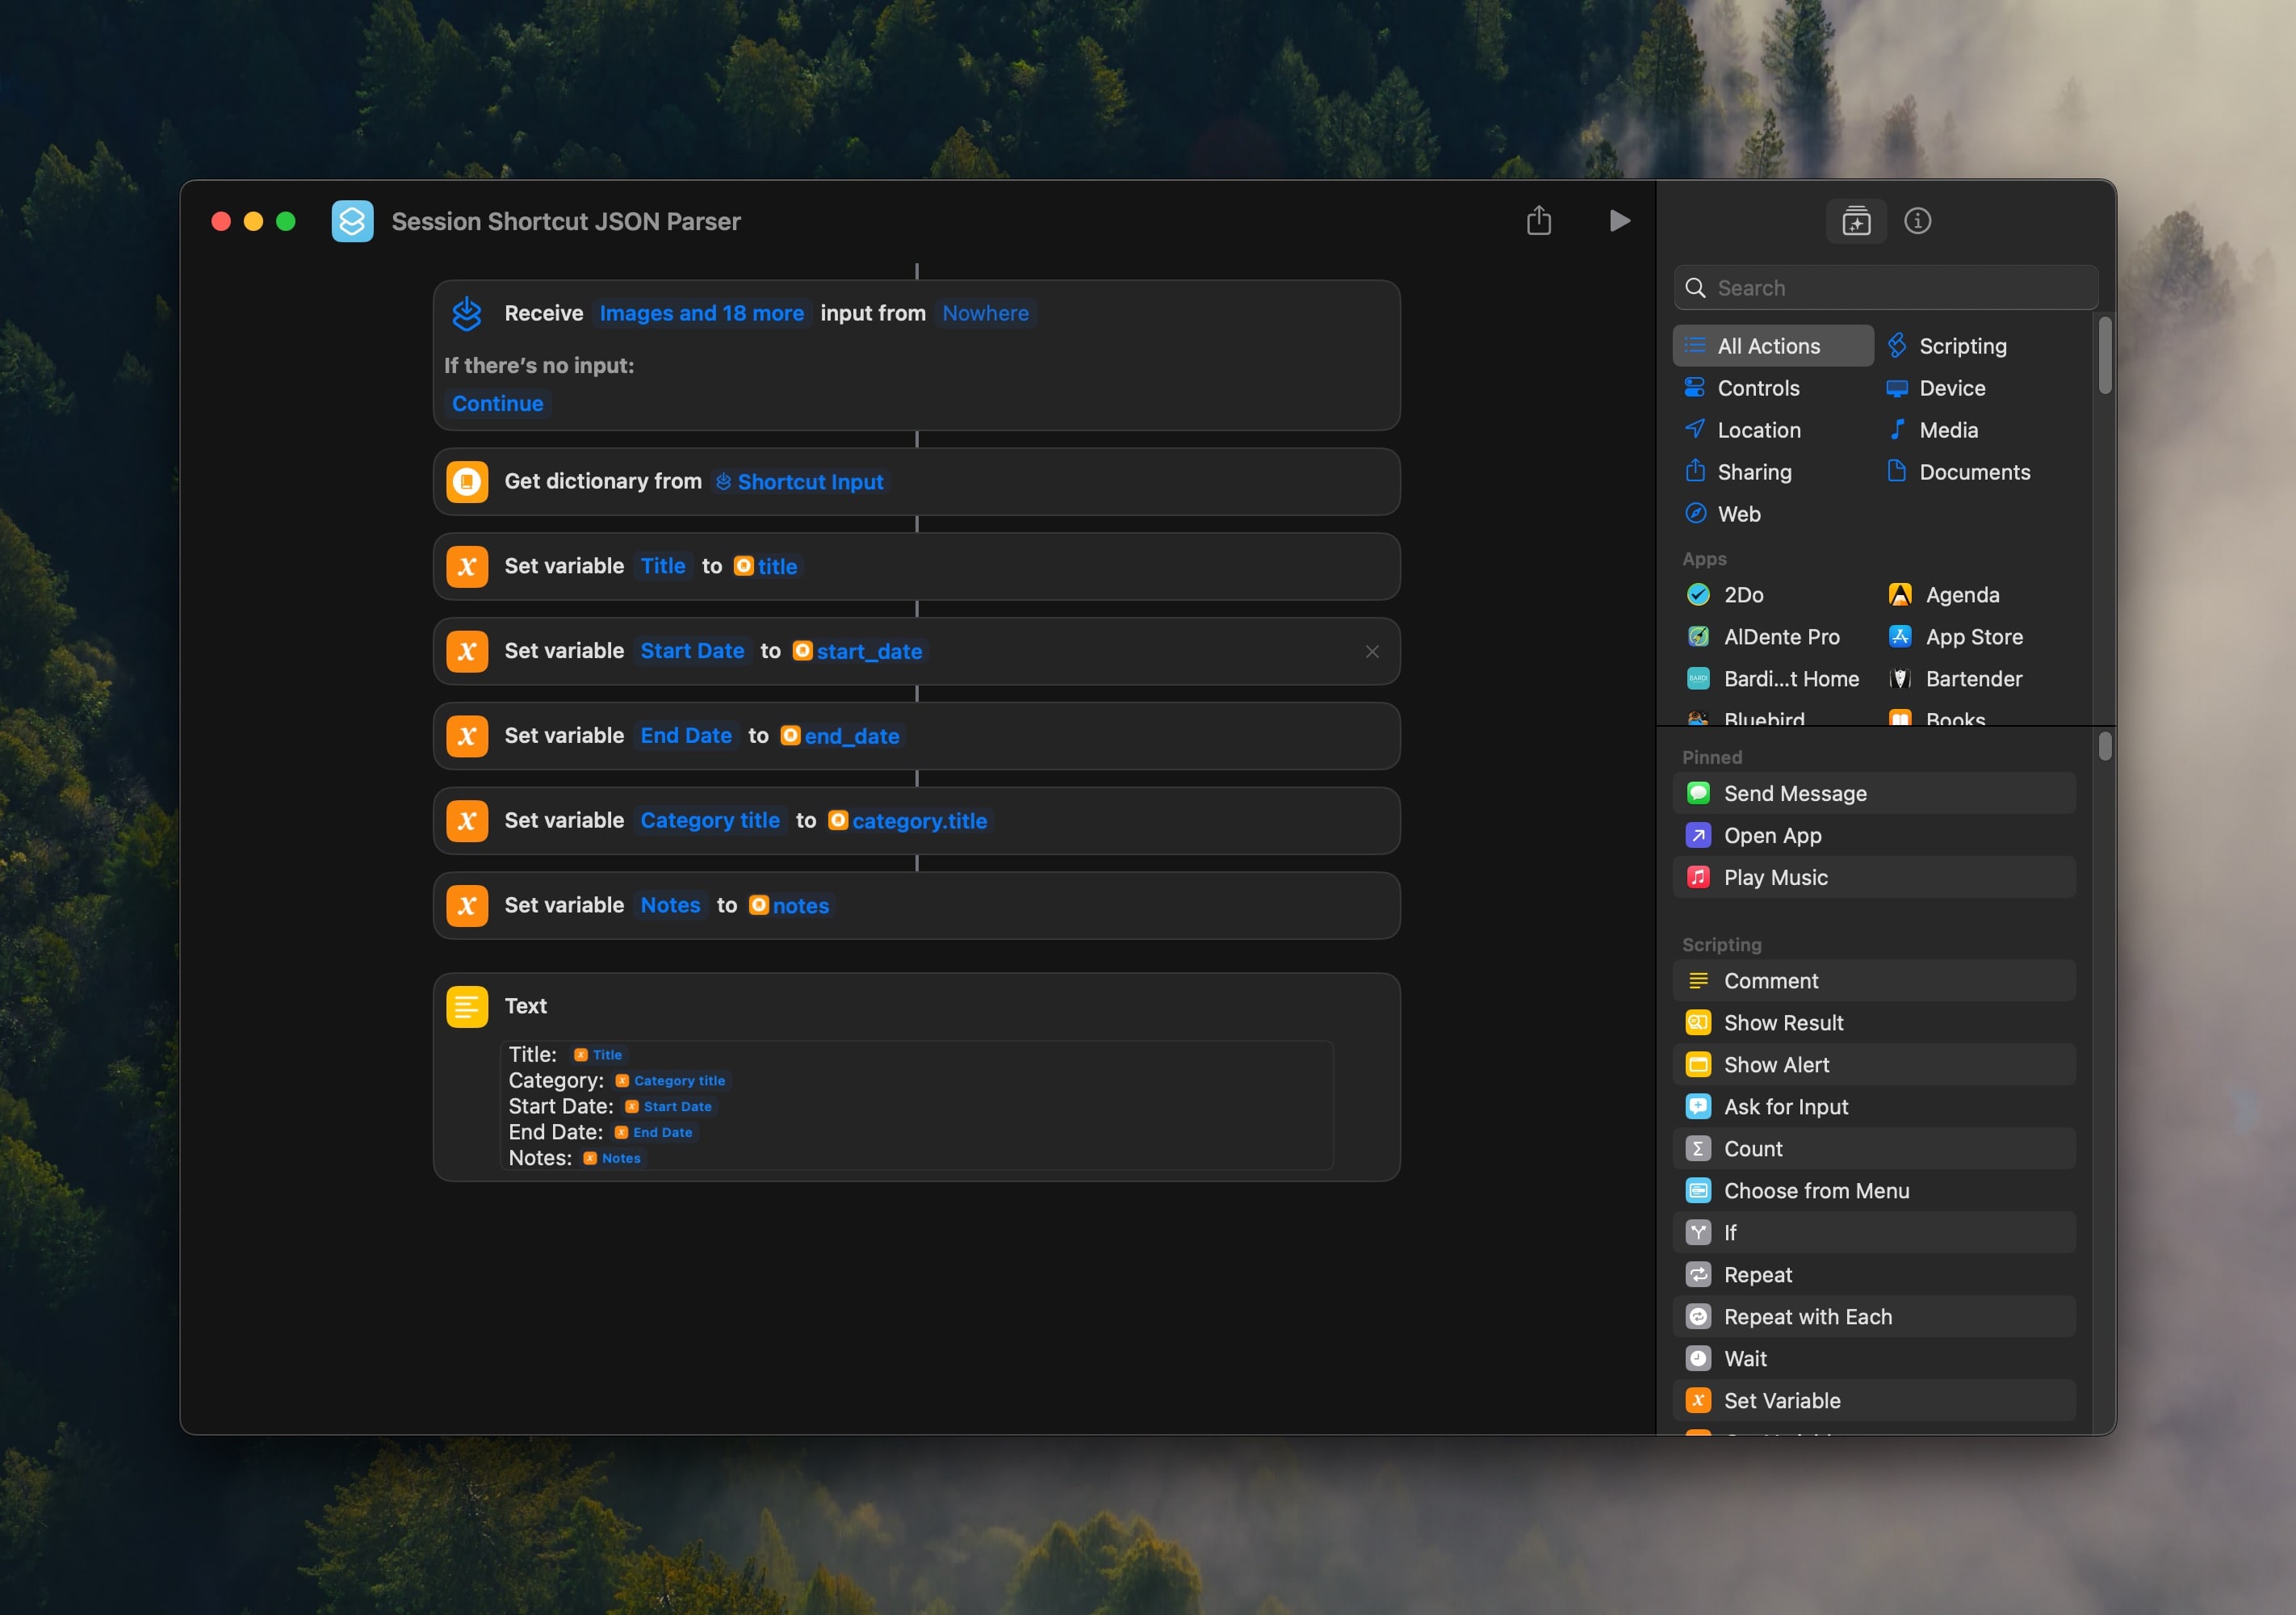Image resolution: width=2296 pixels, height=1615 pixels.
Task: Expand the Location category in sidebar
Action: tap(1760, 430)
